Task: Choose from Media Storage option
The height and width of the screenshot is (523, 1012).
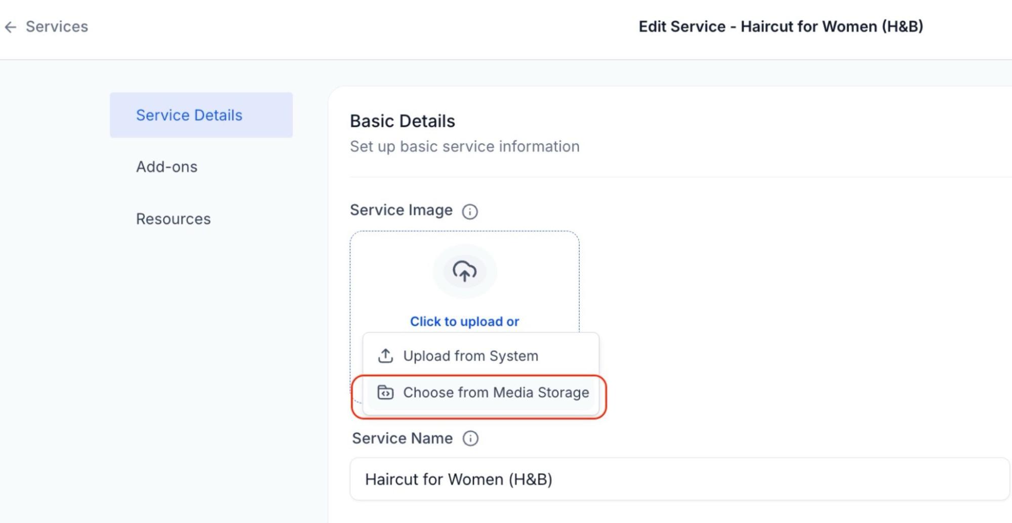Action: click(x=496, y=393)
